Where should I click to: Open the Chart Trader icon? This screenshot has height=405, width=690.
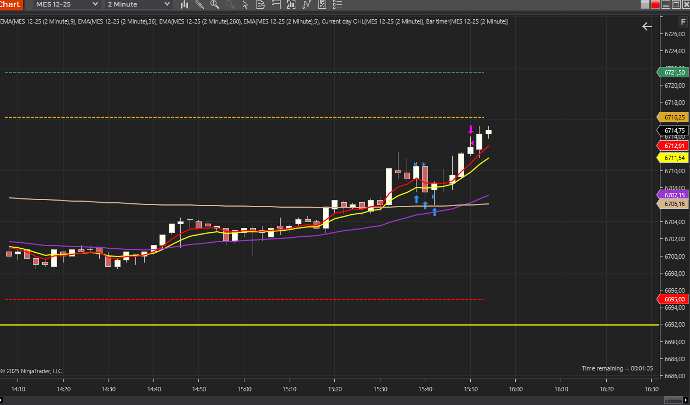(276, 4)
